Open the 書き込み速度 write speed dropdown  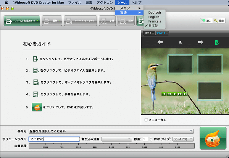click(118, 139)
